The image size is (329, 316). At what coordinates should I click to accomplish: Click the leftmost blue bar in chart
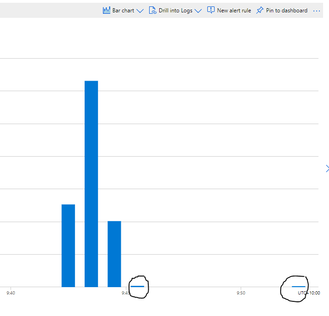(68, 245)
